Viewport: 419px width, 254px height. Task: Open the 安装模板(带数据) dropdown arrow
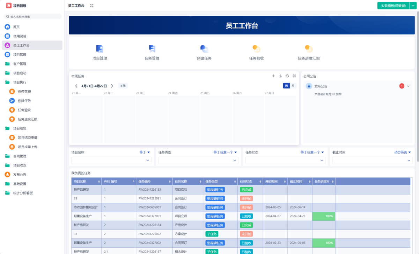coord(413,6)
